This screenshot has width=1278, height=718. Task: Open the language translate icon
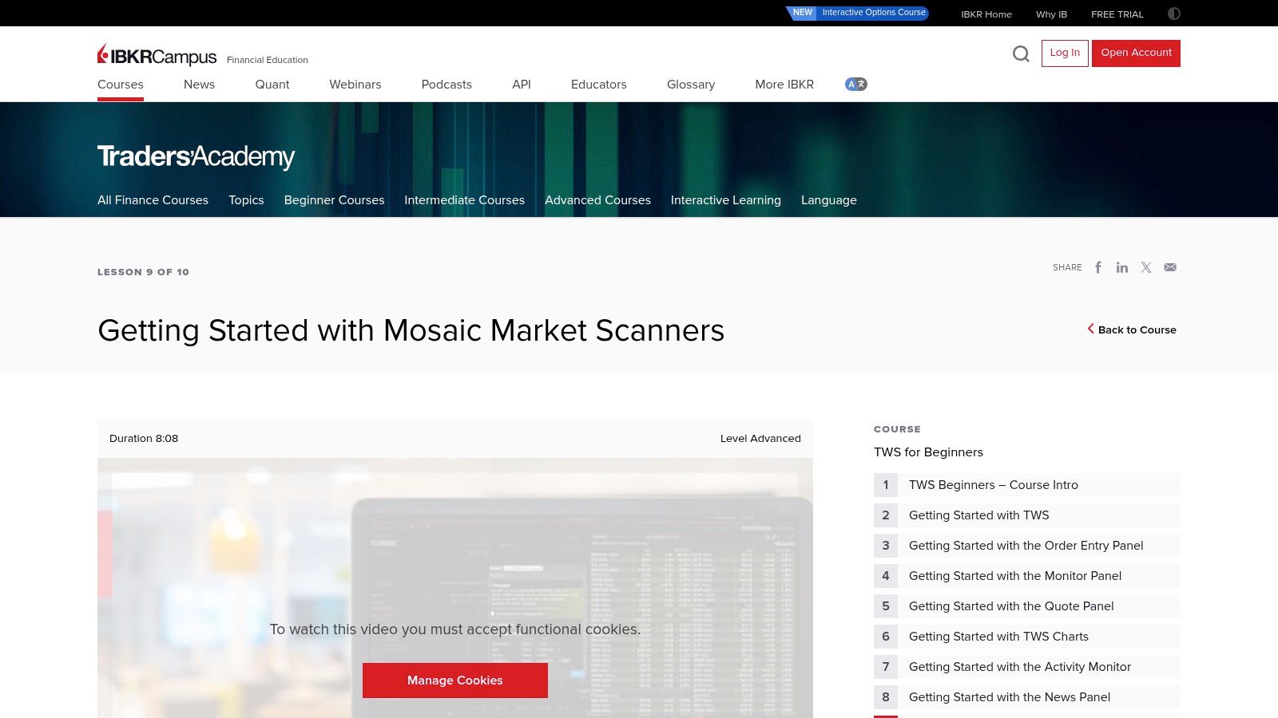pos(856,84)
